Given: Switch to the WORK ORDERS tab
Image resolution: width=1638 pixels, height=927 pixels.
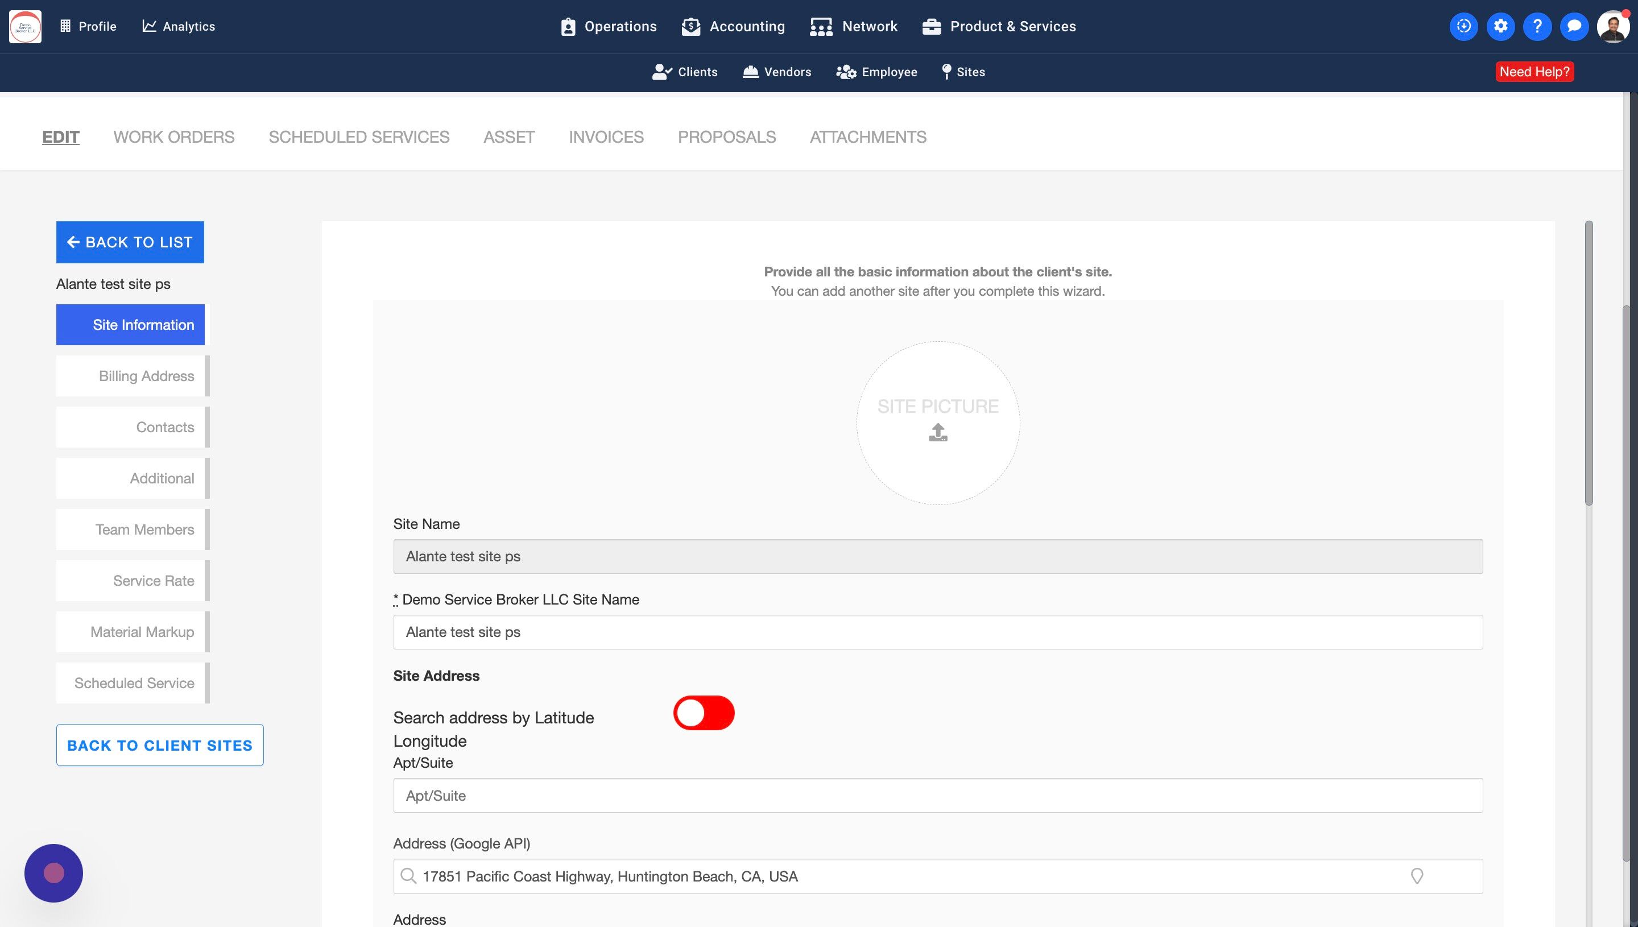Looking at the screenshot, I should point(174,137).
